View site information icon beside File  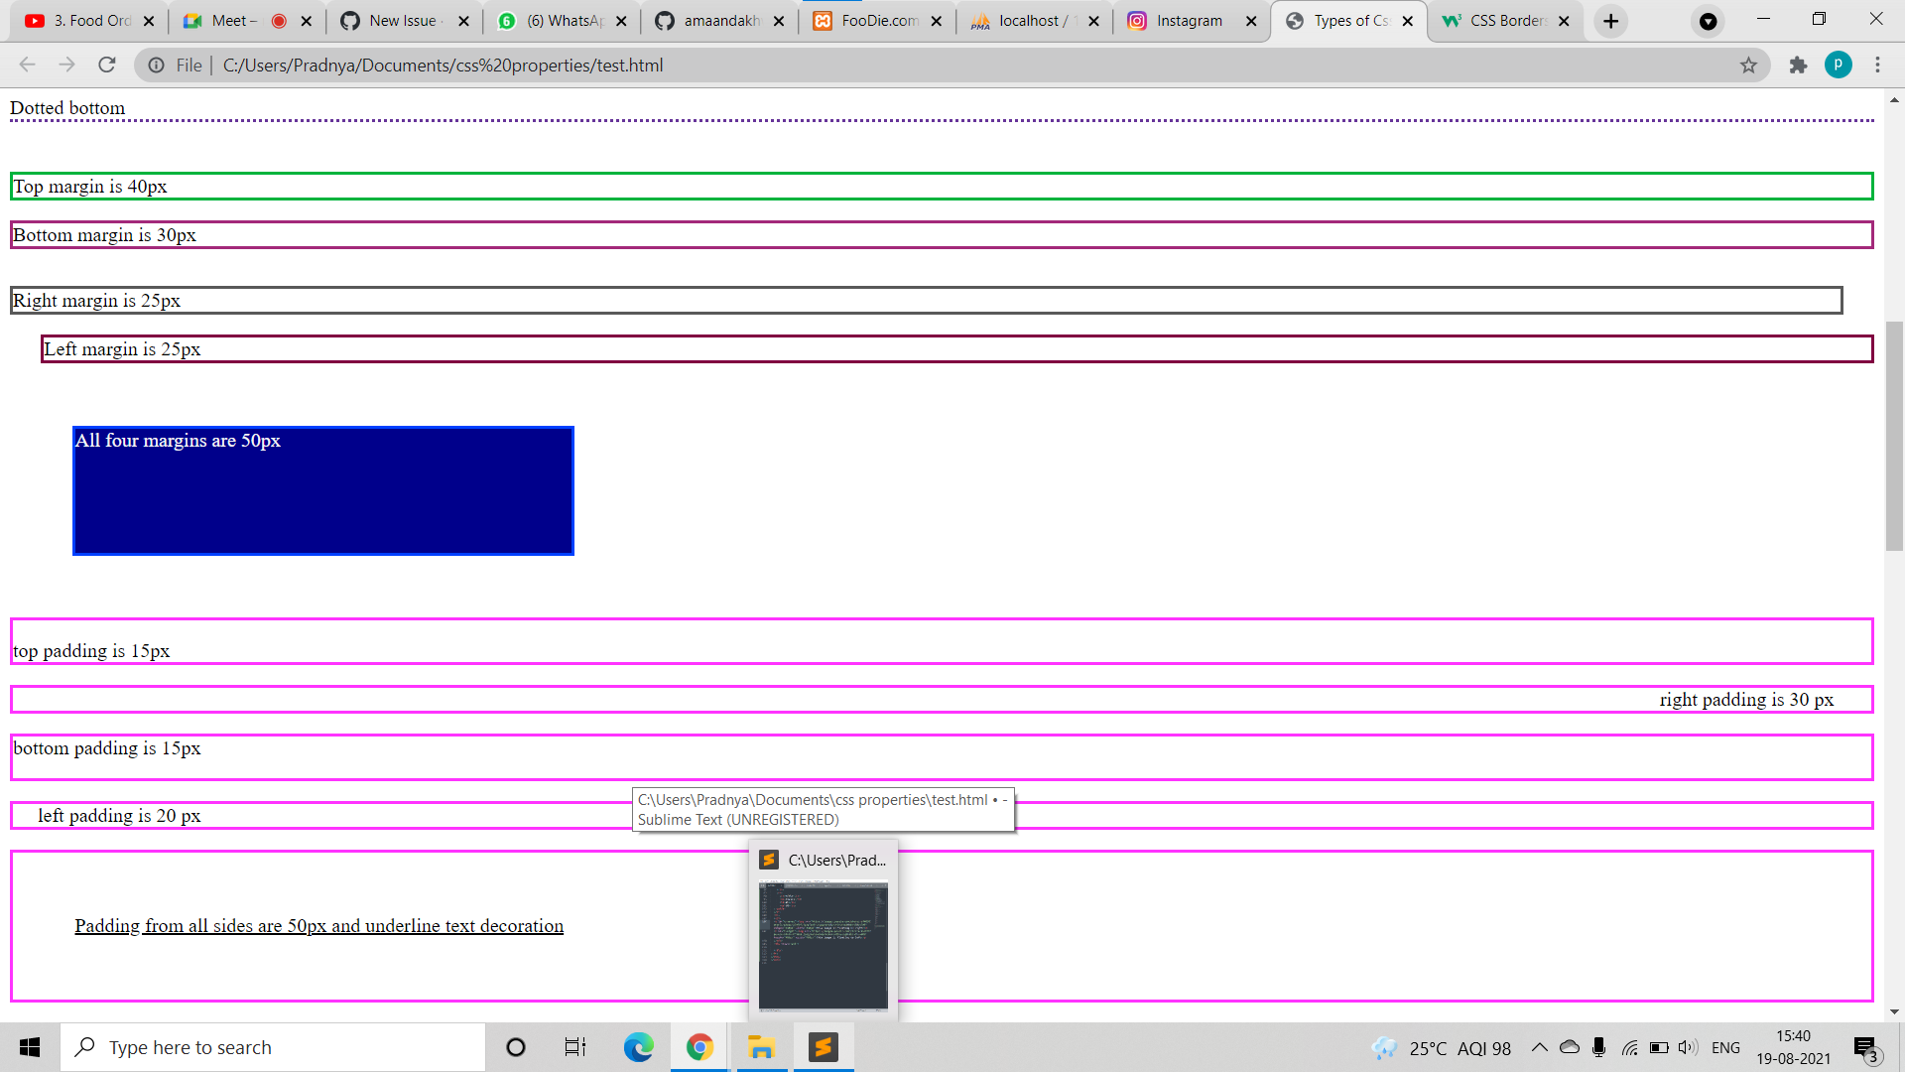(x=157, y=66)
